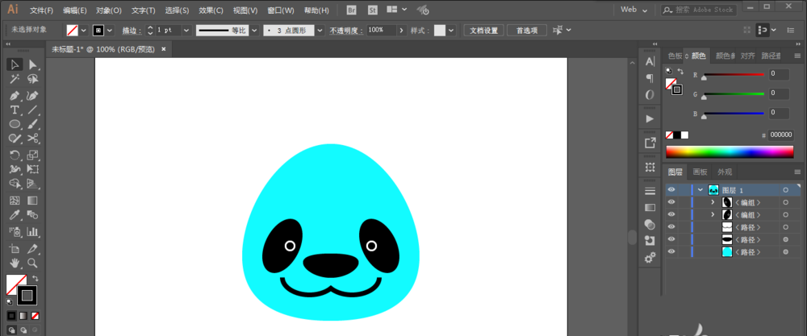Image resolution: width=807 pixels, height=336 pixels.
Task: Switch to the 外观 tab
Action: 725,172
